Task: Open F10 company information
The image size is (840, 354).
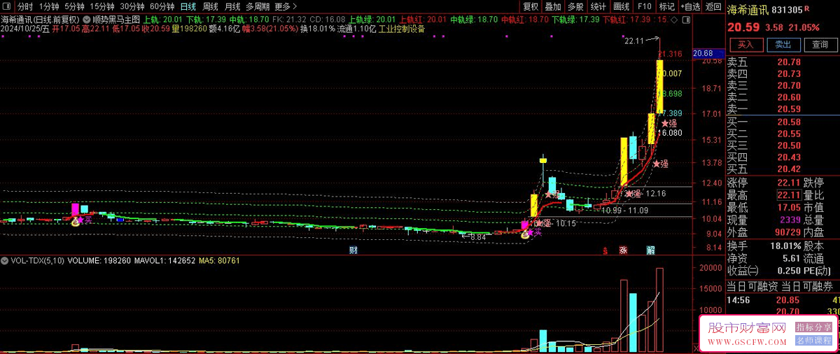Action: [645, 6]
